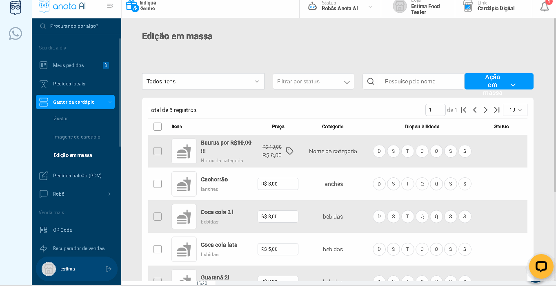Click the Ação em massa button

pos(498,81)
